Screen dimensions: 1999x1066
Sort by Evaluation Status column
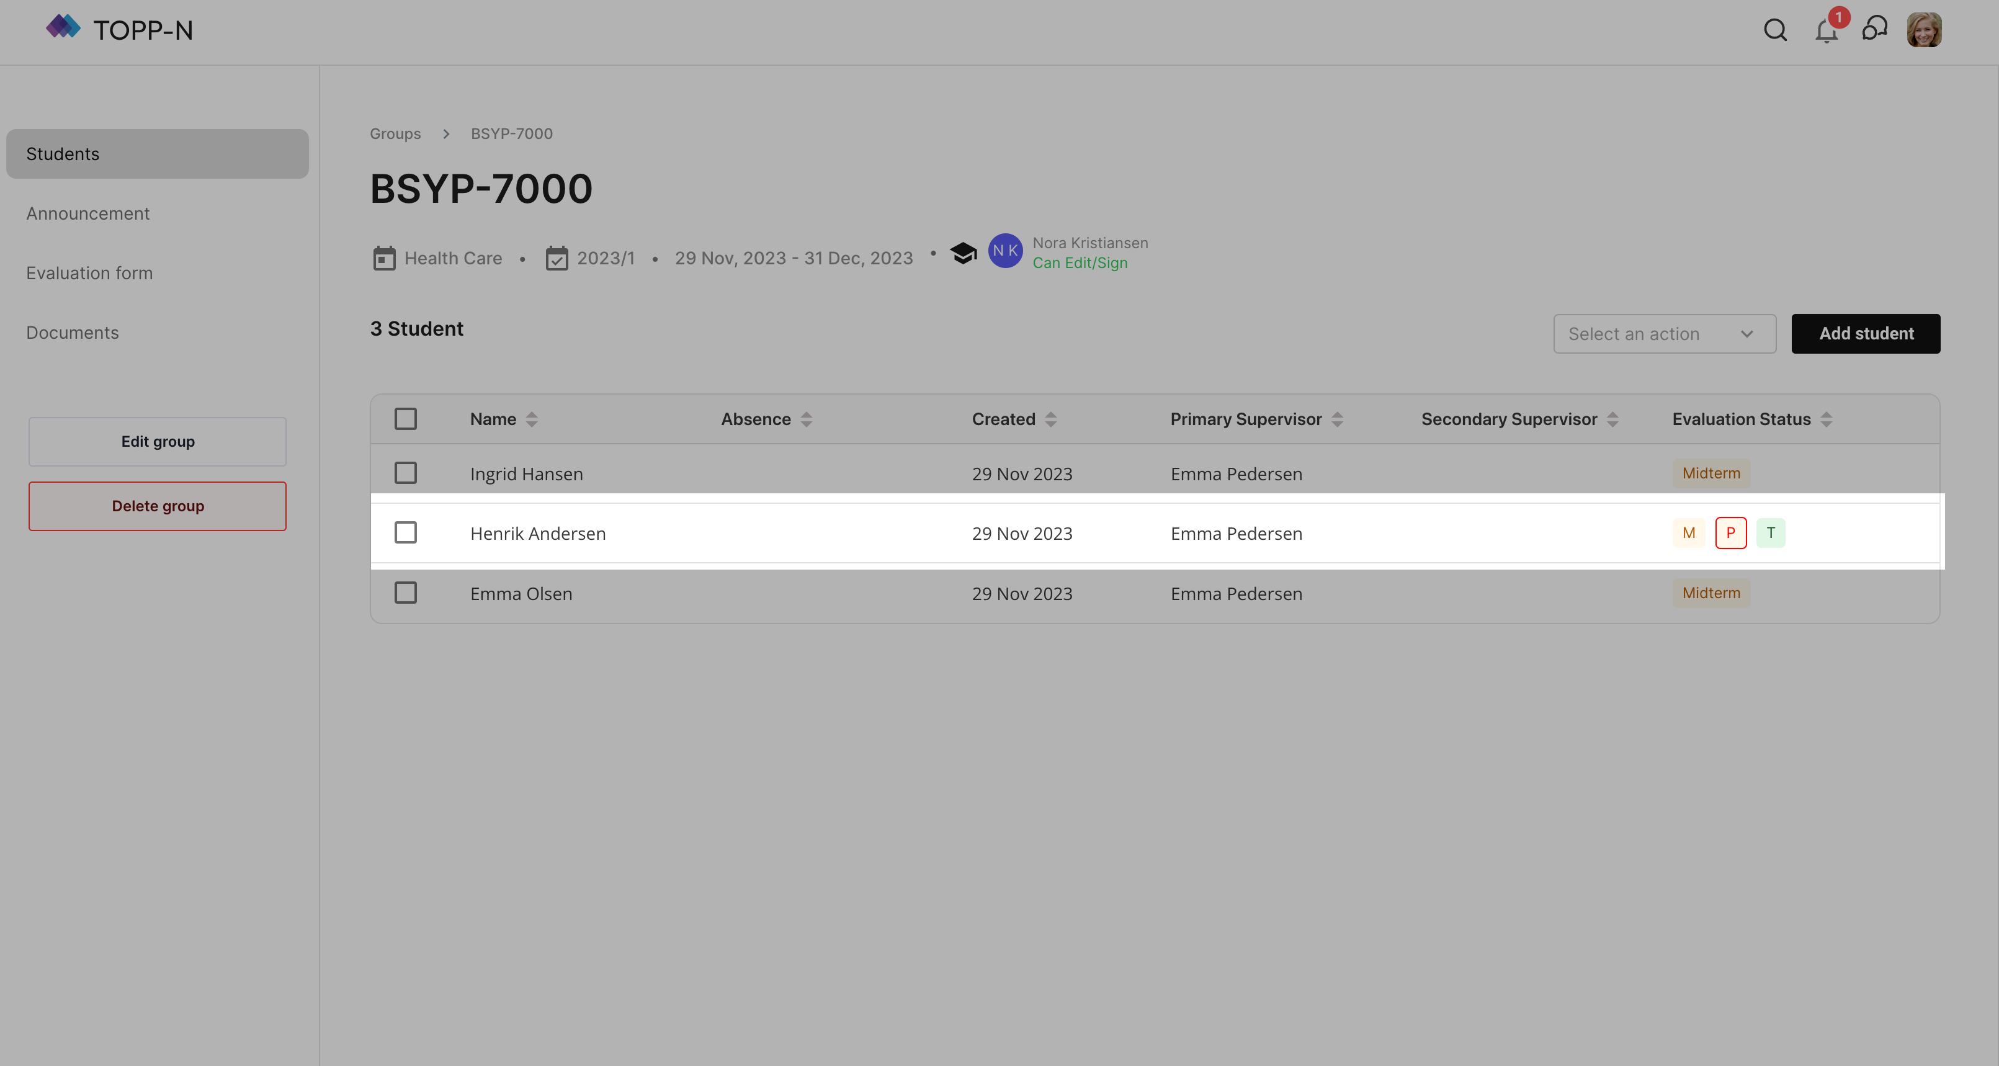point(1826,419)
